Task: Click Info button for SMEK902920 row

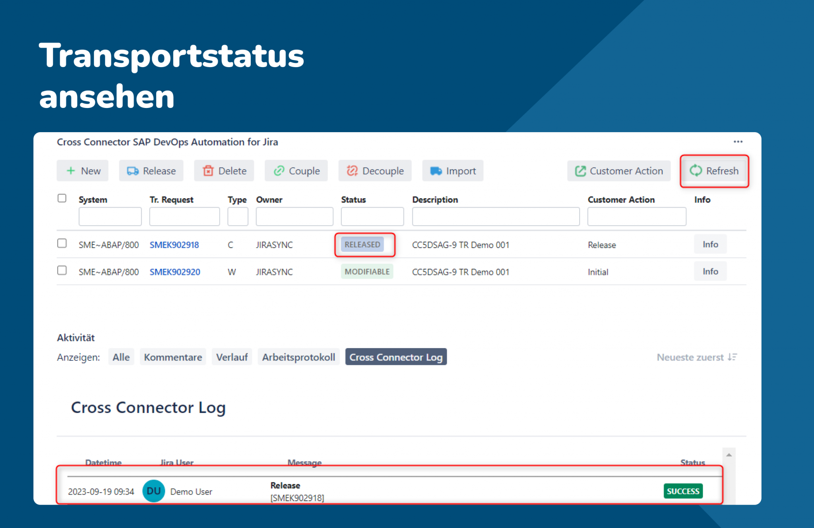Action: [710, 271]
